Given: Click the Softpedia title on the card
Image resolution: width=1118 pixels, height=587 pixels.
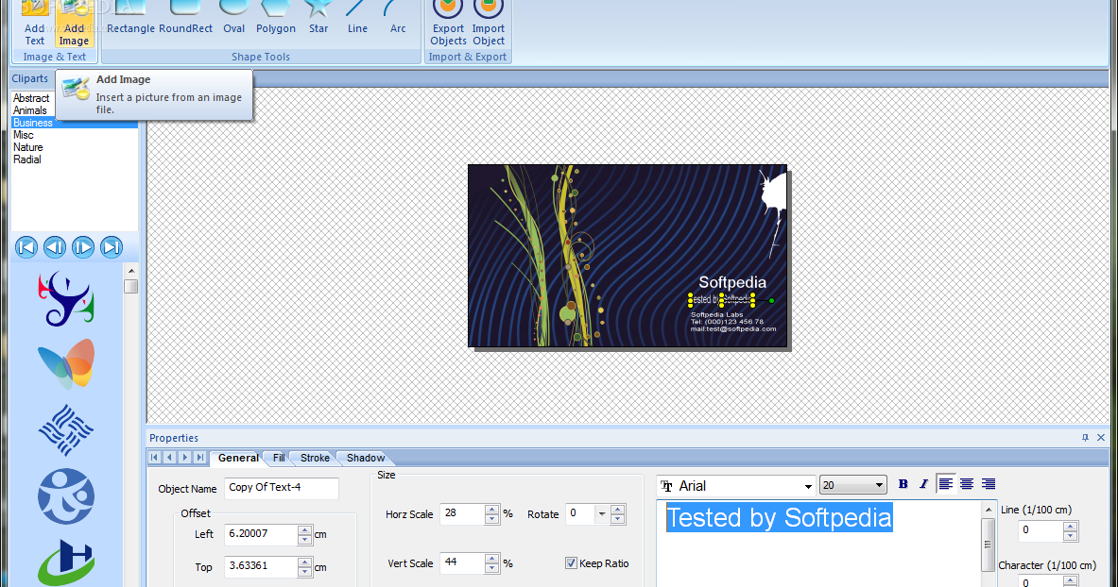Looking at the screenshot, I should point(732,283).
